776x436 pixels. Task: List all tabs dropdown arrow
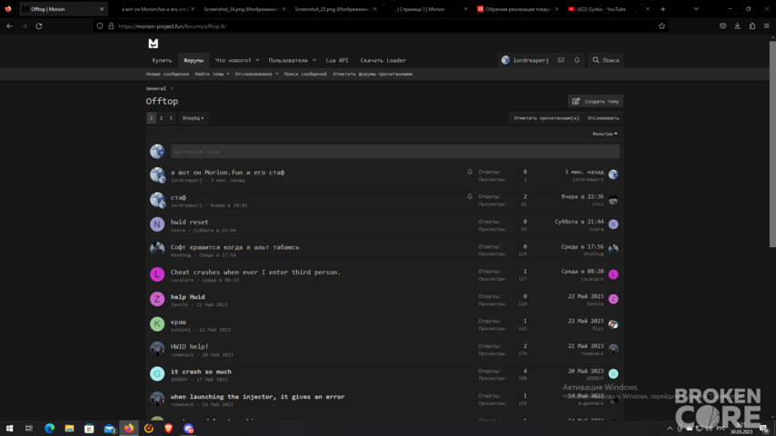click(x=696, y=9)
